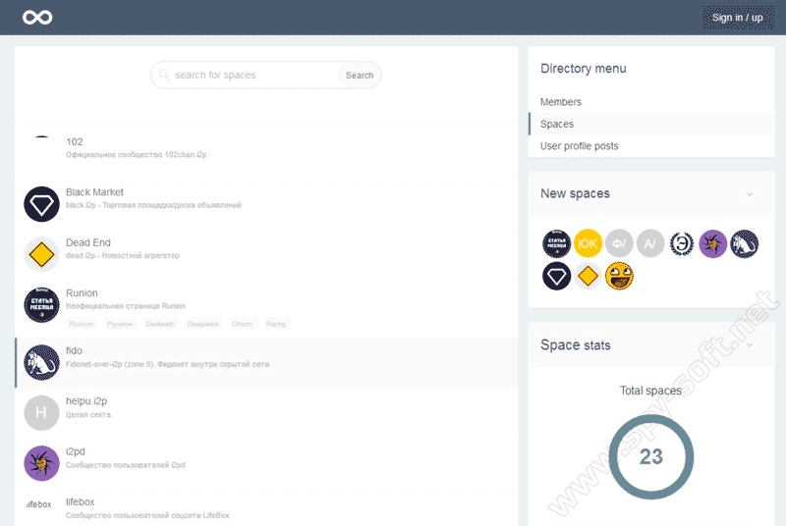
Task: Open the Dead End road sign avatar
Action: pos(41,254)
